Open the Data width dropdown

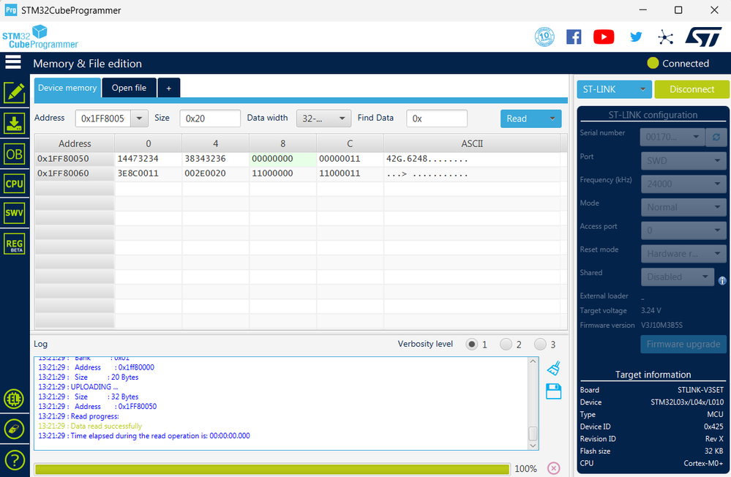[323, 119]
